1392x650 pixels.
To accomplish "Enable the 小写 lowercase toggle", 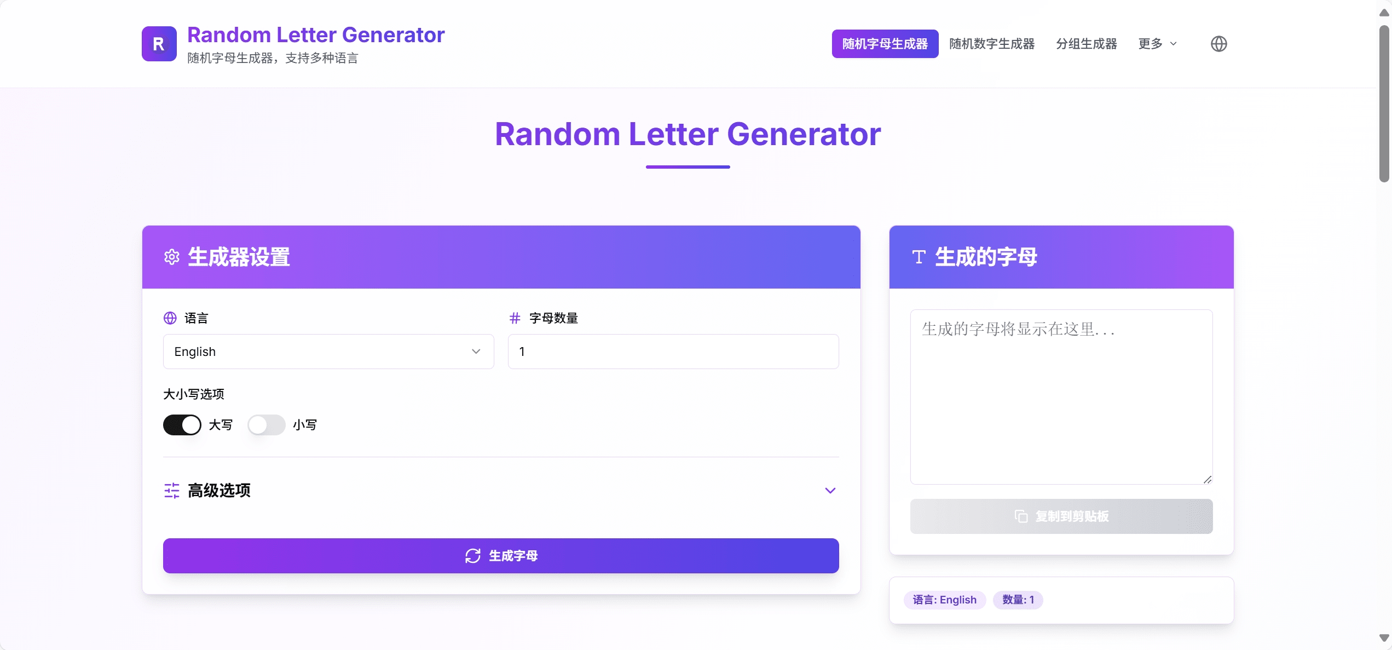I will point(267,425).
